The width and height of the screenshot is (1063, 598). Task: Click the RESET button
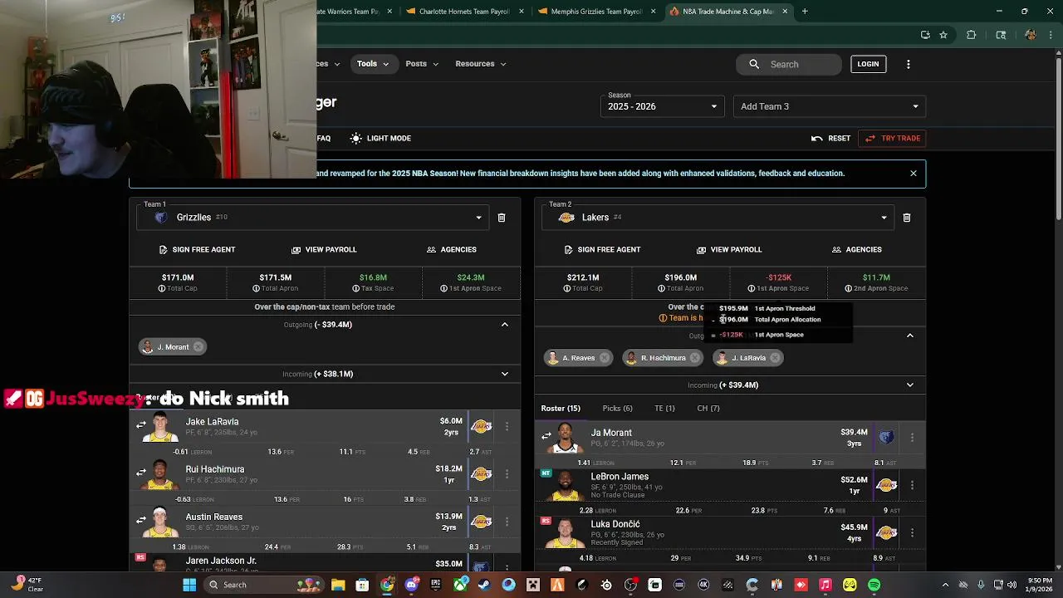tap(831, 139)
